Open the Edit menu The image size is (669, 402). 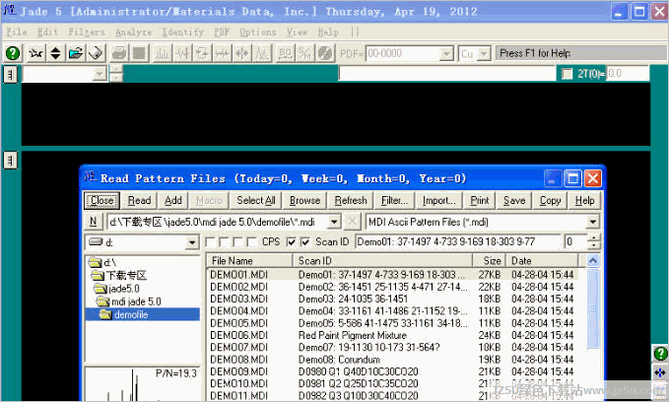point(47,32)
